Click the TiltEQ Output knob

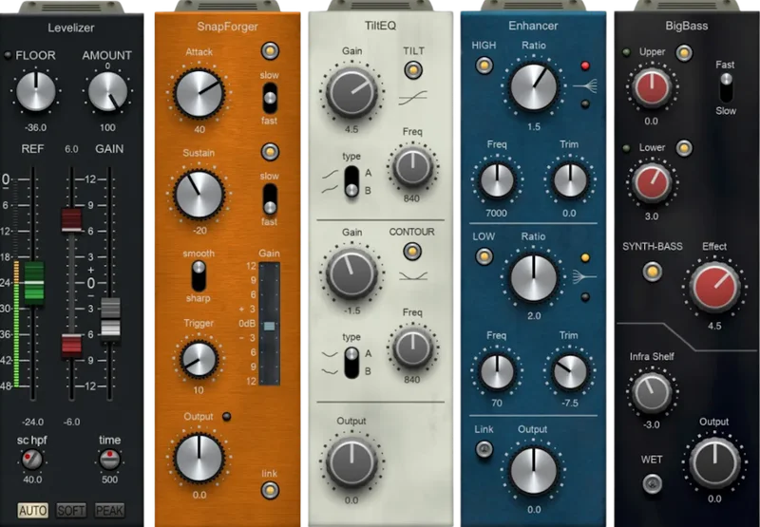tap(351, 462)
